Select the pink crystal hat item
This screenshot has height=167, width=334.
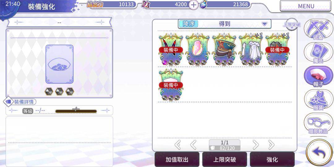197,49
